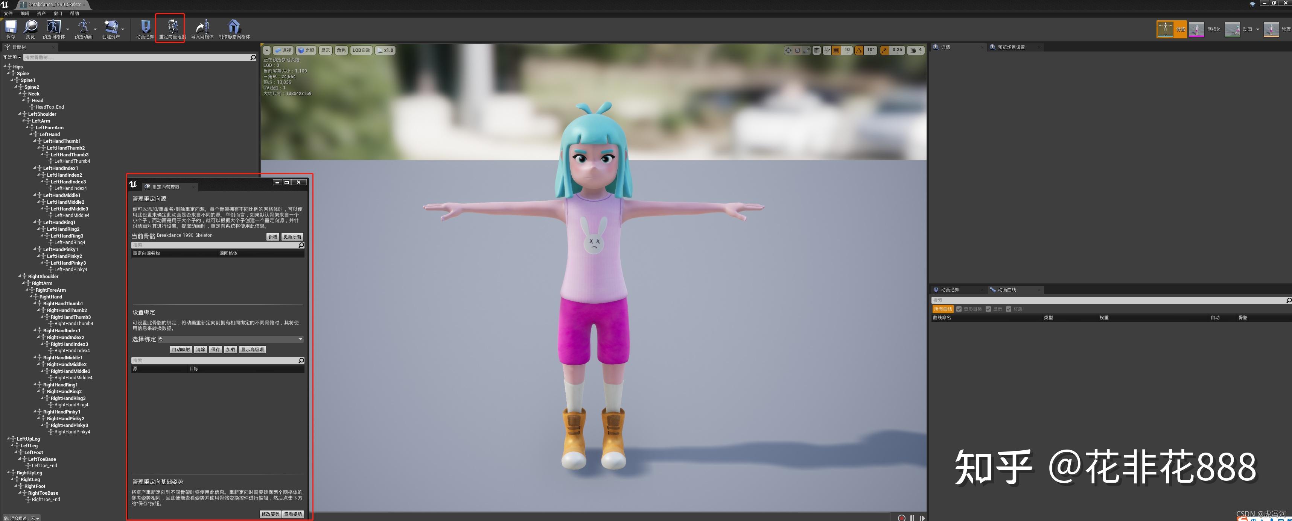This screenshot has width=1292, height=521.
Task: Click the rotation snap angle 10° value
Action: [870, 50]
